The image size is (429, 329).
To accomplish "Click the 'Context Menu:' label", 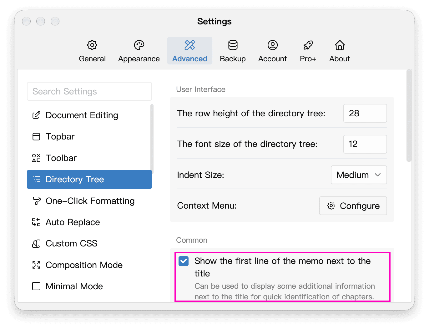I will pos(207,205).
